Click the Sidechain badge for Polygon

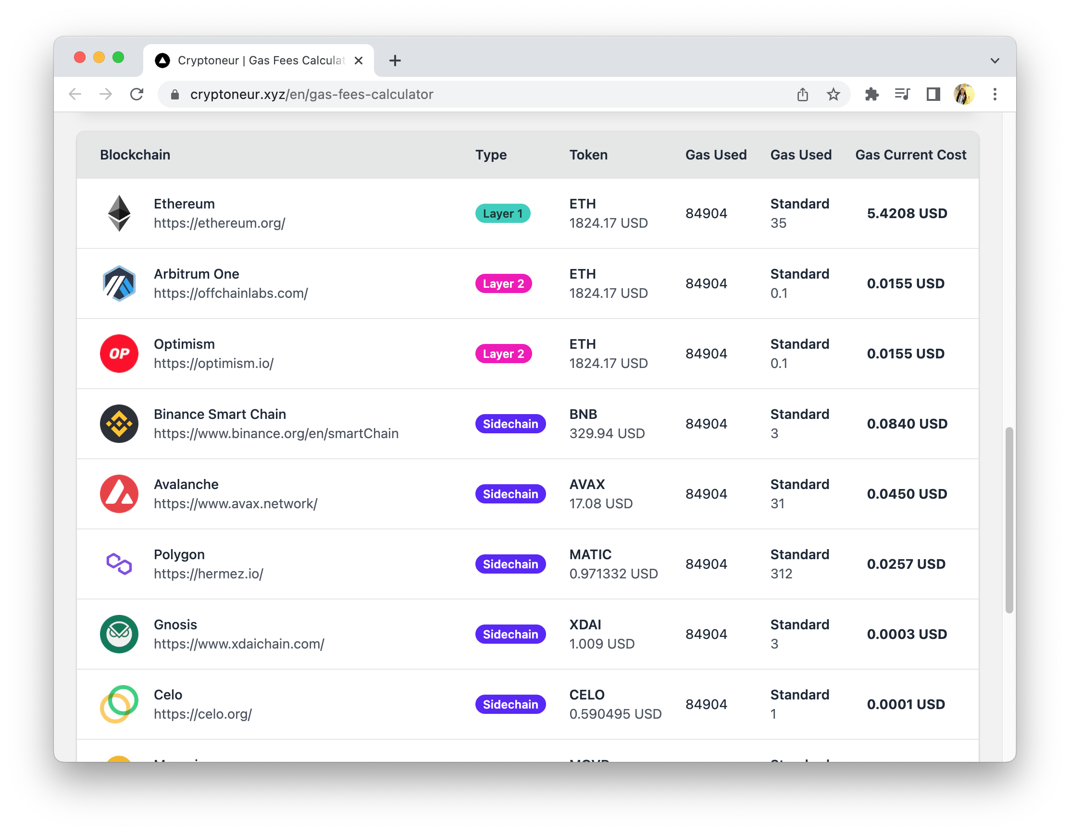tap(510, 563)
